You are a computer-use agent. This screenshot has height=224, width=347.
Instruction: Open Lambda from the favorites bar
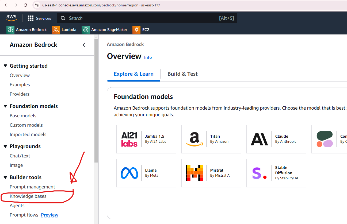[64, 29]
